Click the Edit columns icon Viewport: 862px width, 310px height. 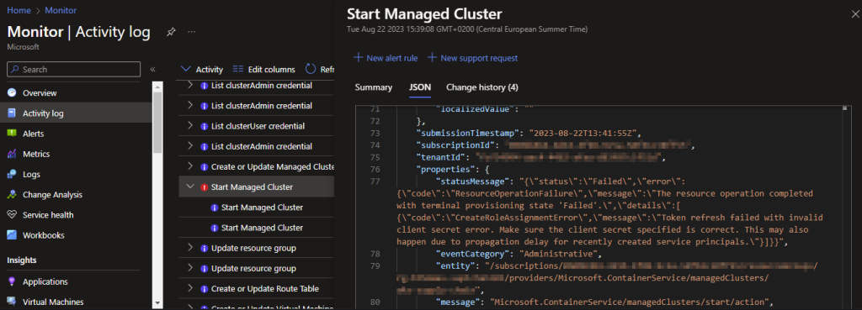pyautogui.click(x=238, y=69)
